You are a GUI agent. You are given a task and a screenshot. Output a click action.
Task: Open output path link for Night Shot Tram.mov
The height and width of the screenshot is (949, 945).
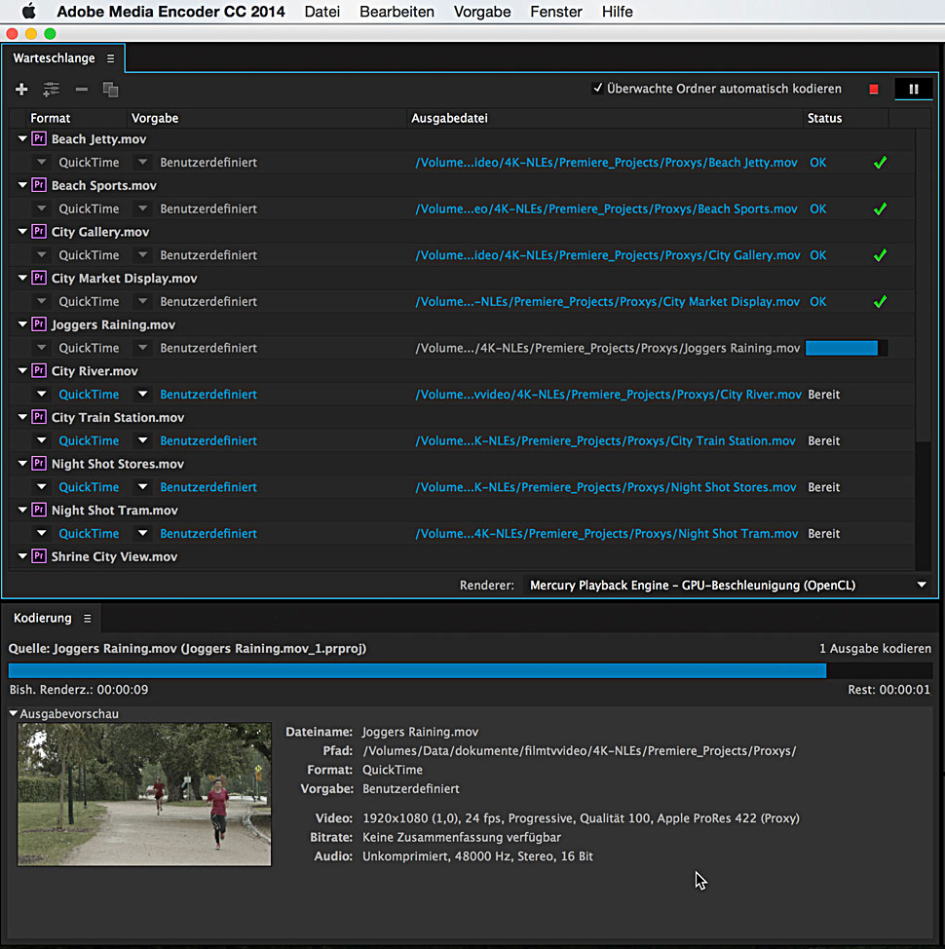pyautogui.click(x=607, y=533)
